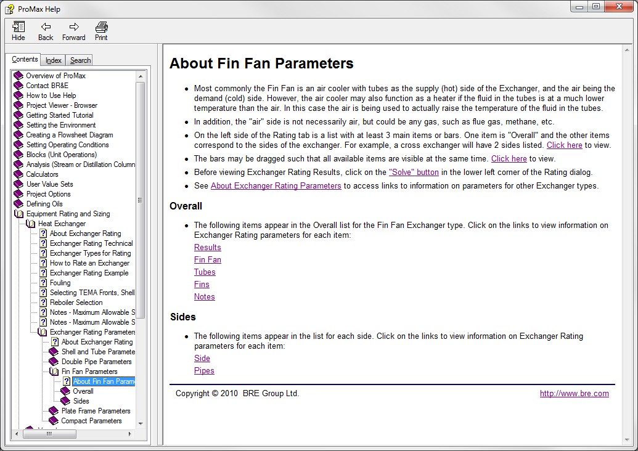Screen dimensions: 638x451
Task: Click the book icon beside Project Options
Action: point(18,194)
